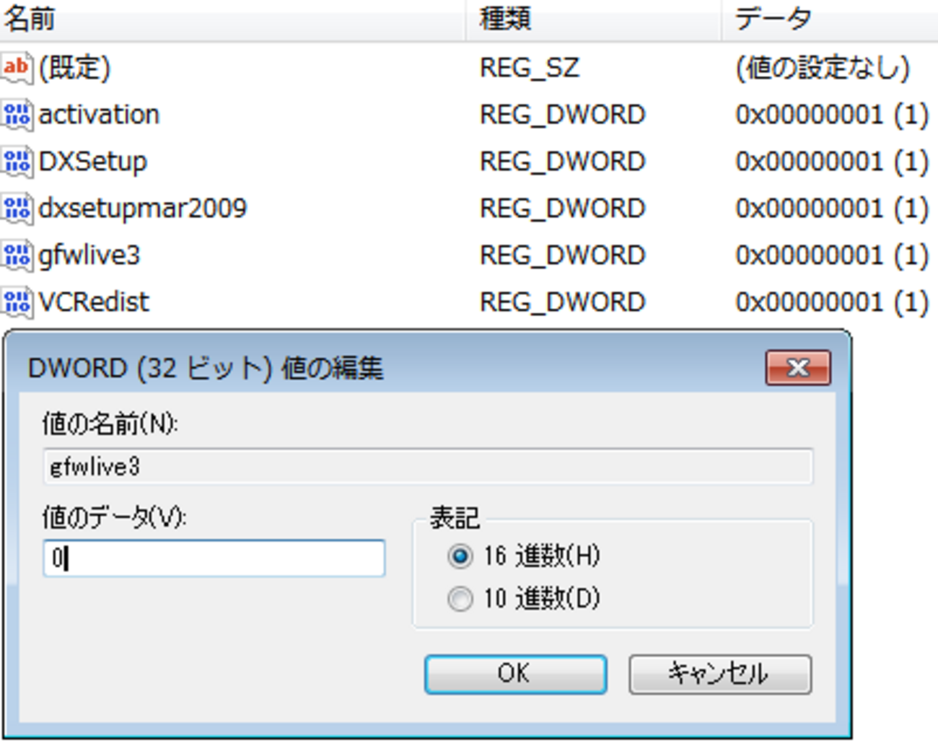Click the 値の名前(N): label

[x=110, y=424]
